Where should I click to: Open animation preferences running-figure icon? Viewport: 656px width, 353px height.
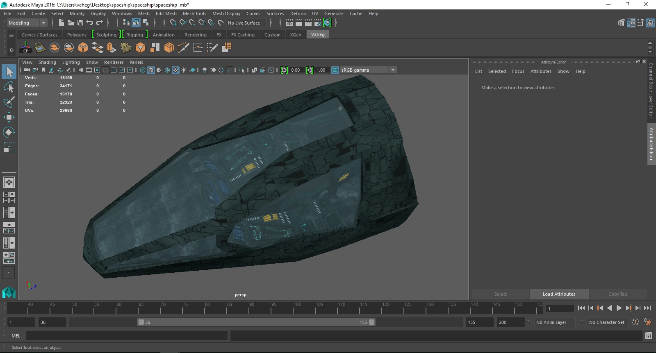tap(647, 322)
